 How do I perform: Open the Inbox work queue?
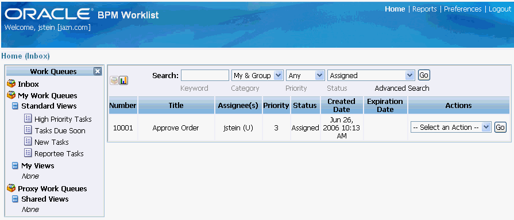29,84
